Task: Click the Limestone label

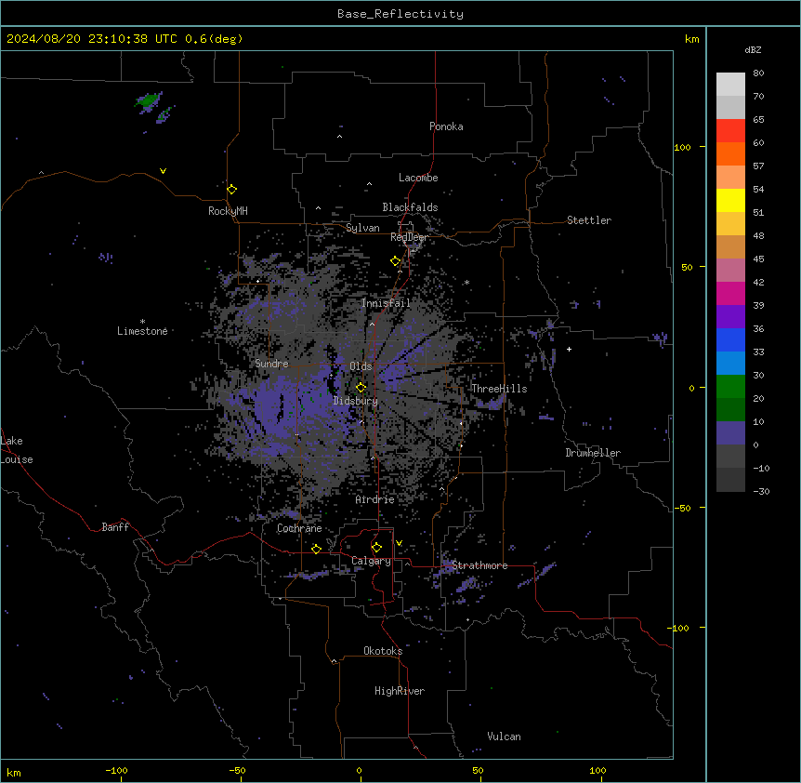Action: tap(142, 331)
